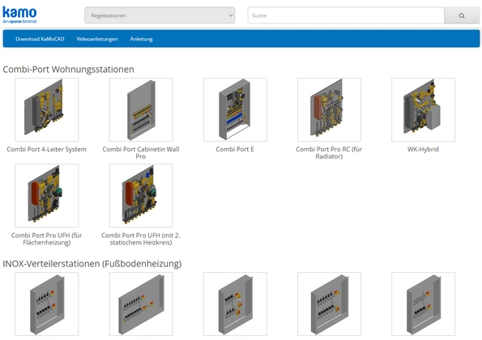Open Combi Port E thumbnail image
The height and width of the screenshot is (340, 482).
click(235, 109)
